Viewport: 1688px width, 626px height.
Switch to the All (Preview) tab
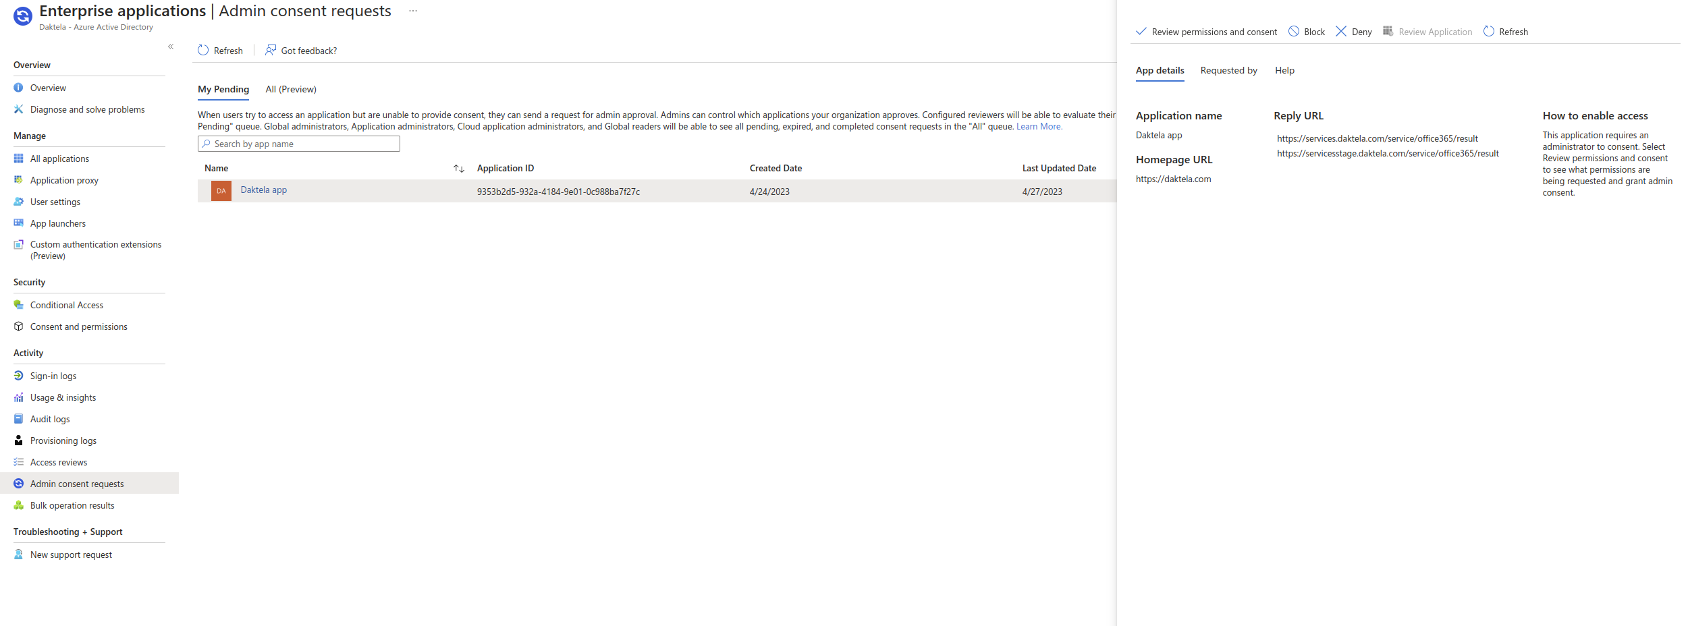[x=291, y=89]
